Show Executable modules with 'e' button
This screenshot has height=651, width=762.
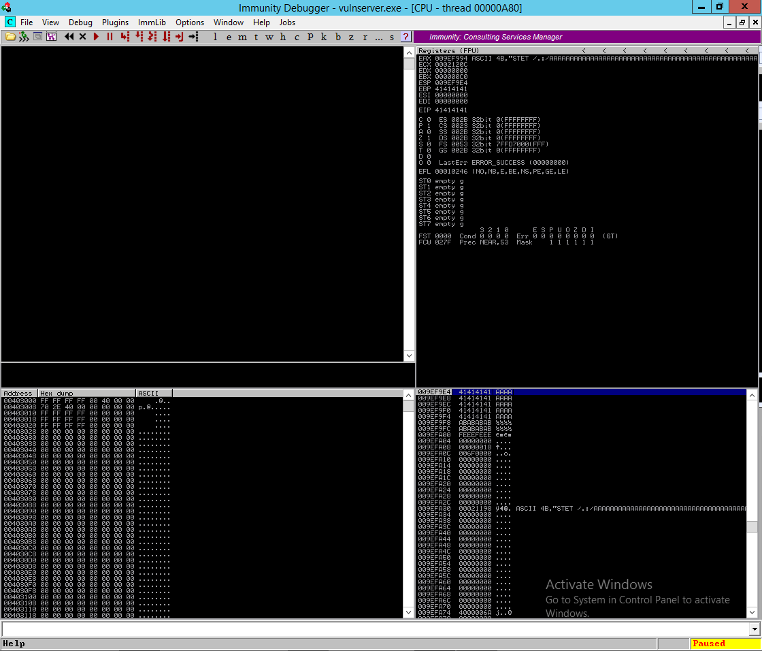[229, 37]
